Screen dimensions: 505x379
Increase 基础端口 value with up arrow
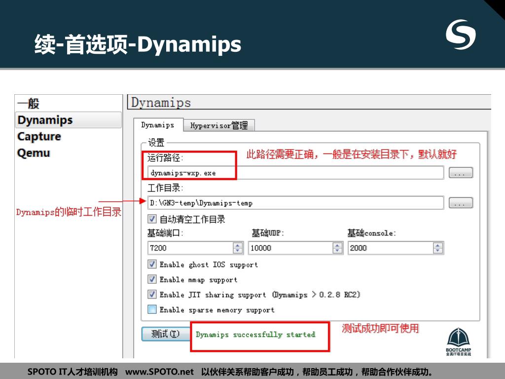238,245
